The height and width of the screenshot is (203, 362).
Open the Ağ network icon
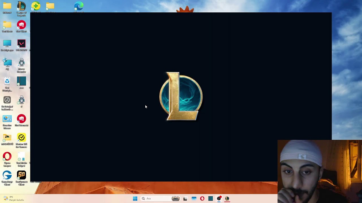tap(7, 64)
